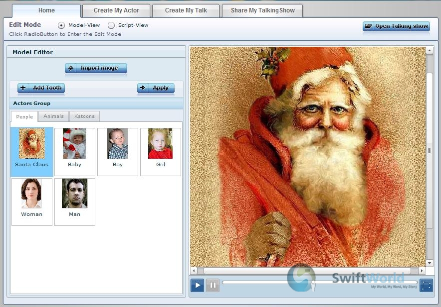Click the Santa Claus preview image
441x307 pixels.
(x=308, y=157)
